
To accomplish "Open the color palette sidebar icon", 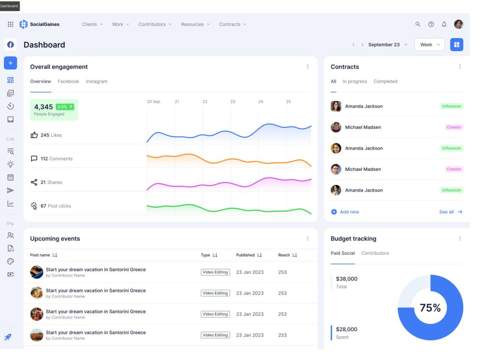I will tap(11, 261).
